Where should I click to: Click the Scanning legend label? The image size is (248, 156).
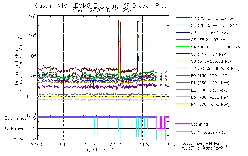(x=199, y=124)
